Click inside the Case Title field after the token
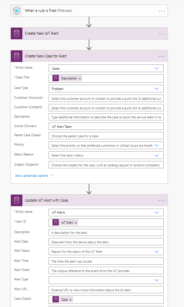The width and height of the screenshot is (184, 307). pyautogui.click(x=122, y=78)
